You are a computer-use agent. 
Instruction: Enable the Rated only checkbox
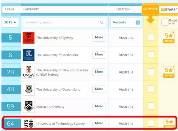tap(165, 22)
